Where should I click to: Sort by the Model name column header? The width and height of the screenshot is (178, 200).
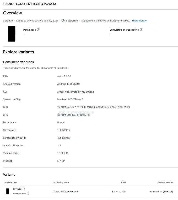[10, 182]
